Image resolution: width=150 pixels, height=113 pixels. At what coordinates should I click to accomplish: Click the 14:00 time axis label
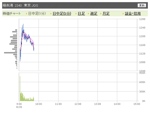click(117, 104)
